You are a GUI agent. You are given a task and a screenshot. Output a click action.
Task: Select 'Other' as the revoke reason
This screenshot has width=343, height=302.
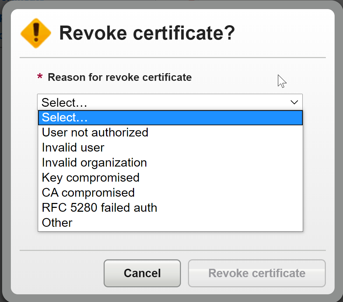click(x=170, y=223)
